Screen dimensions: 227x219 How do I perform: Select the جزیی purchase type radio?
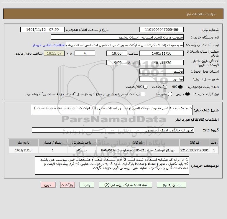pyautogui.click(x=187, y=94)
